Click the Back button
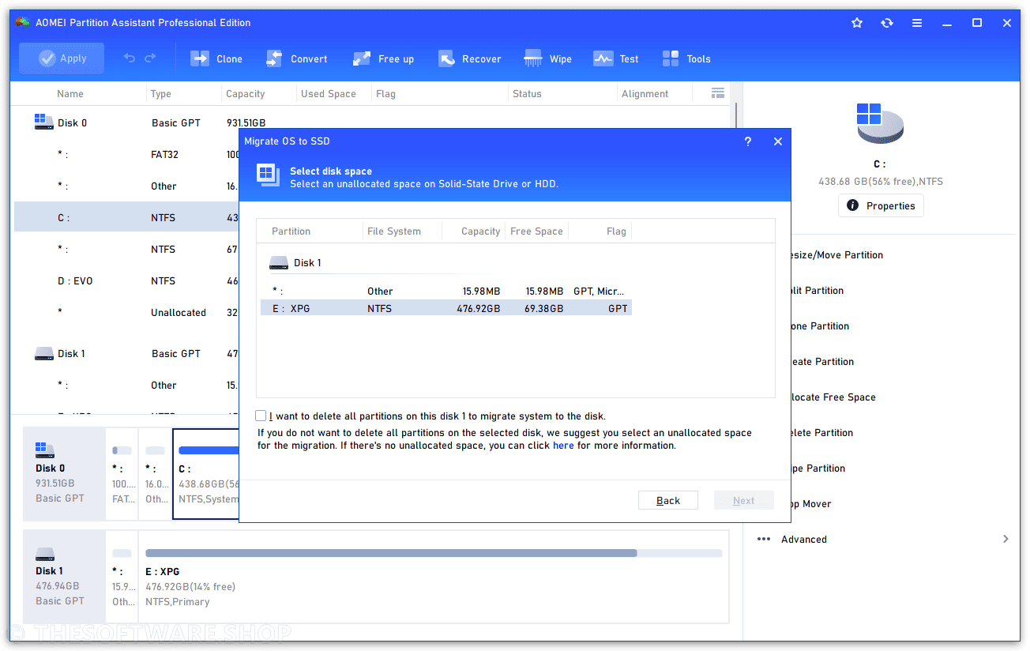 tap(668, 500)
